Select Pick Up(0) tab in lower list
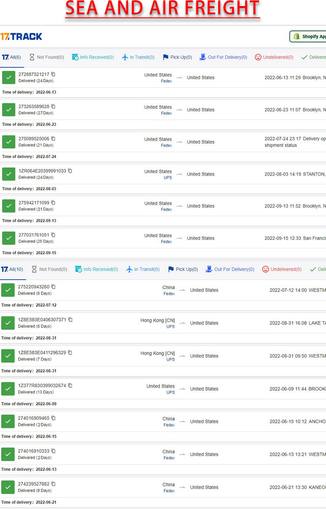Image resolution: width=326 pixels, height=509 pixels. [x=183, y=269]
